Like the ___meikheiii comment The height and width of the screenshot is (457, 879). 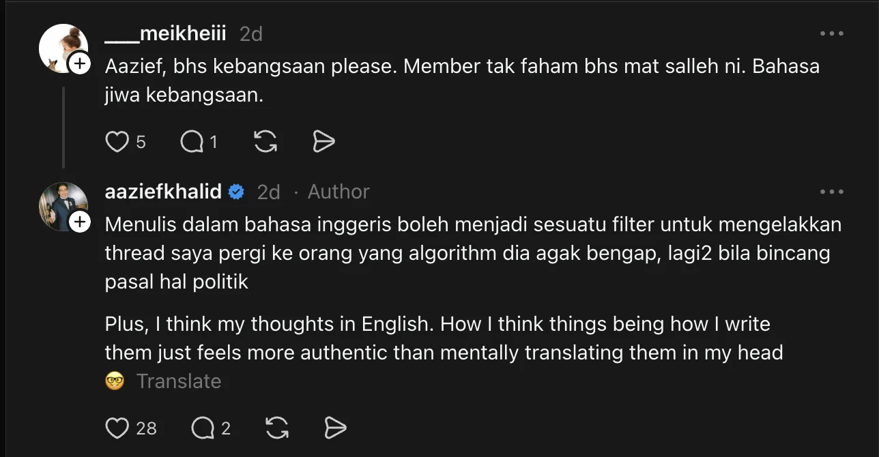pyautogui.click(x=117, y=141)
